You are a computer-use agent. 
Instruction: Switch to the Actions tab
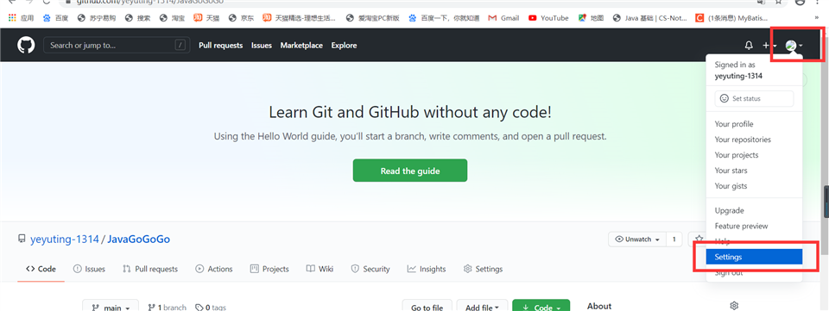[213, 269]
